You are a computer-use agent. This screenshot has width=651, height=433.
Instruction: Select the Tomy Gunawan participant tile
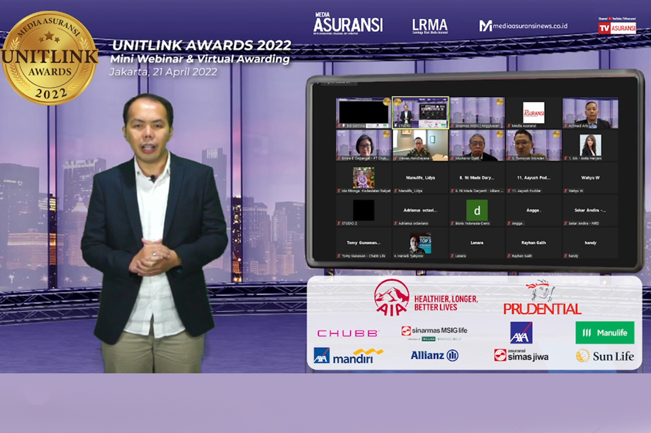click(364, 243)
